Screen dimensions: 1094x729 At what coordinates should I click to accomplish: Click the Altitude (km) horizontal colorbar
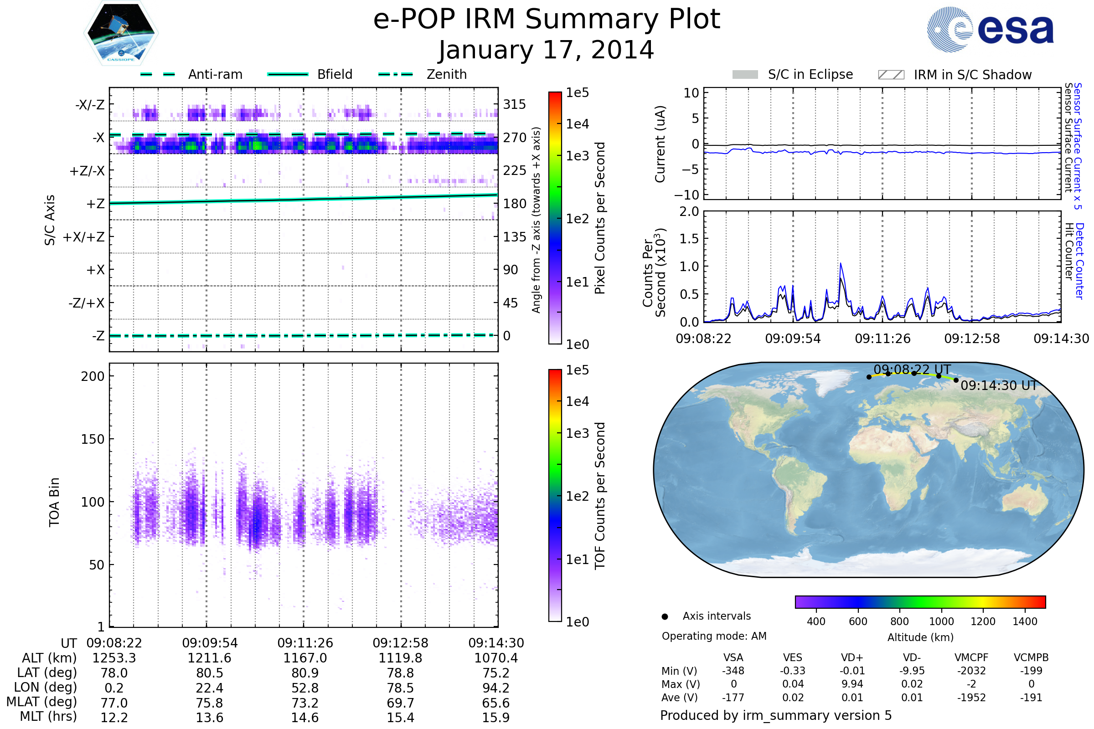[920, 601]
